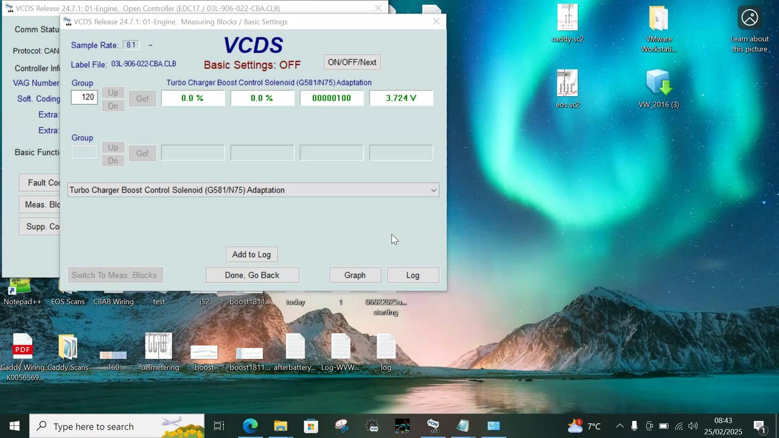Viewport: 779px width, 438px height.
Task: Click Go! button for group 120
Action: [142, 99]
